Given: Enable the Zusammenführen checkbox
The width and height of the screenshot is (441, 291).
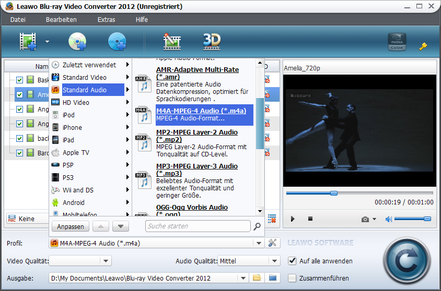Looking at the screenshot, I should (293, 278).
